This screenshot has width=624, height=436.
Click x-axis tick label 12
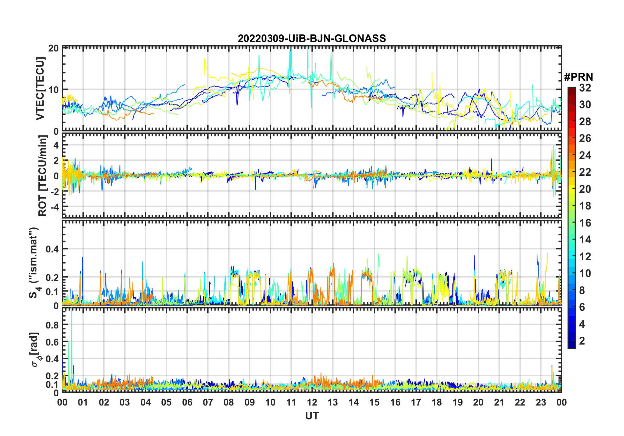pos(312,402)
